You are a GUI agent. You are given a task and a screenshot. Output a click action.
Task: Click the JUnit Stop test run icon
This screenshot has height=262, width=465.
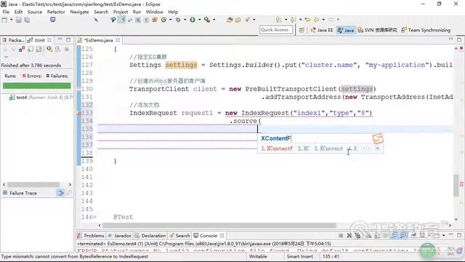[x=67, y=49]
